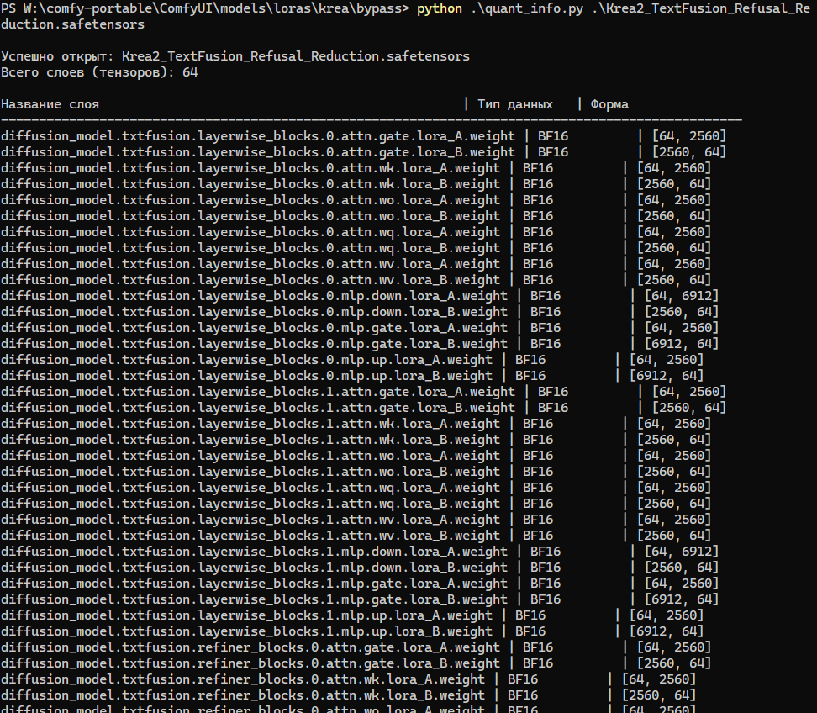817x713 pixels.
Task: Select layerwise_blocks.1.attn.wv.lora_B.weight row
Action: 356,536
